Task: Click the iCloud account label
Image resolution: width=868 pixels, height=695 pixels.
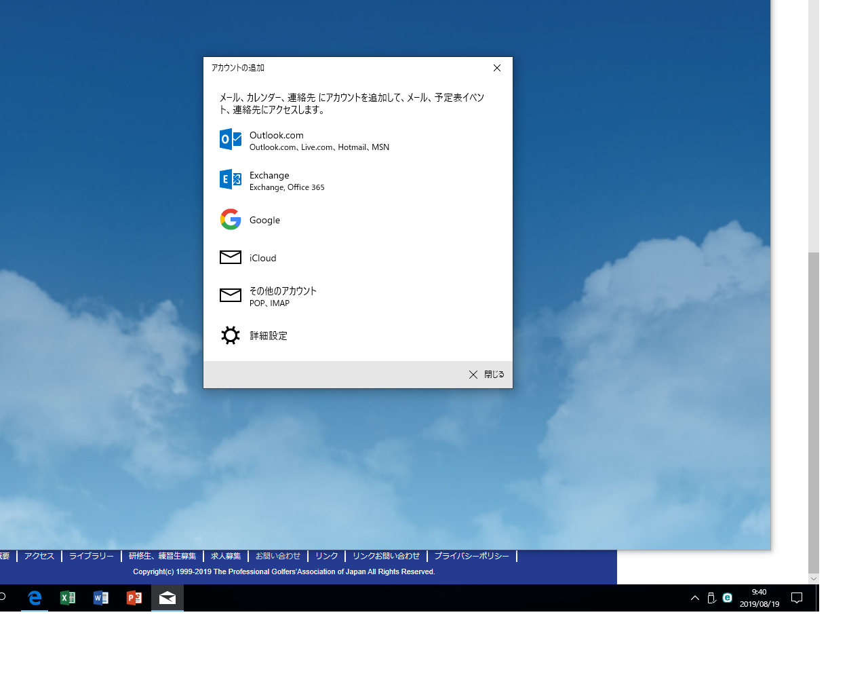Action: pyautogui.click(x=263, y=258)
